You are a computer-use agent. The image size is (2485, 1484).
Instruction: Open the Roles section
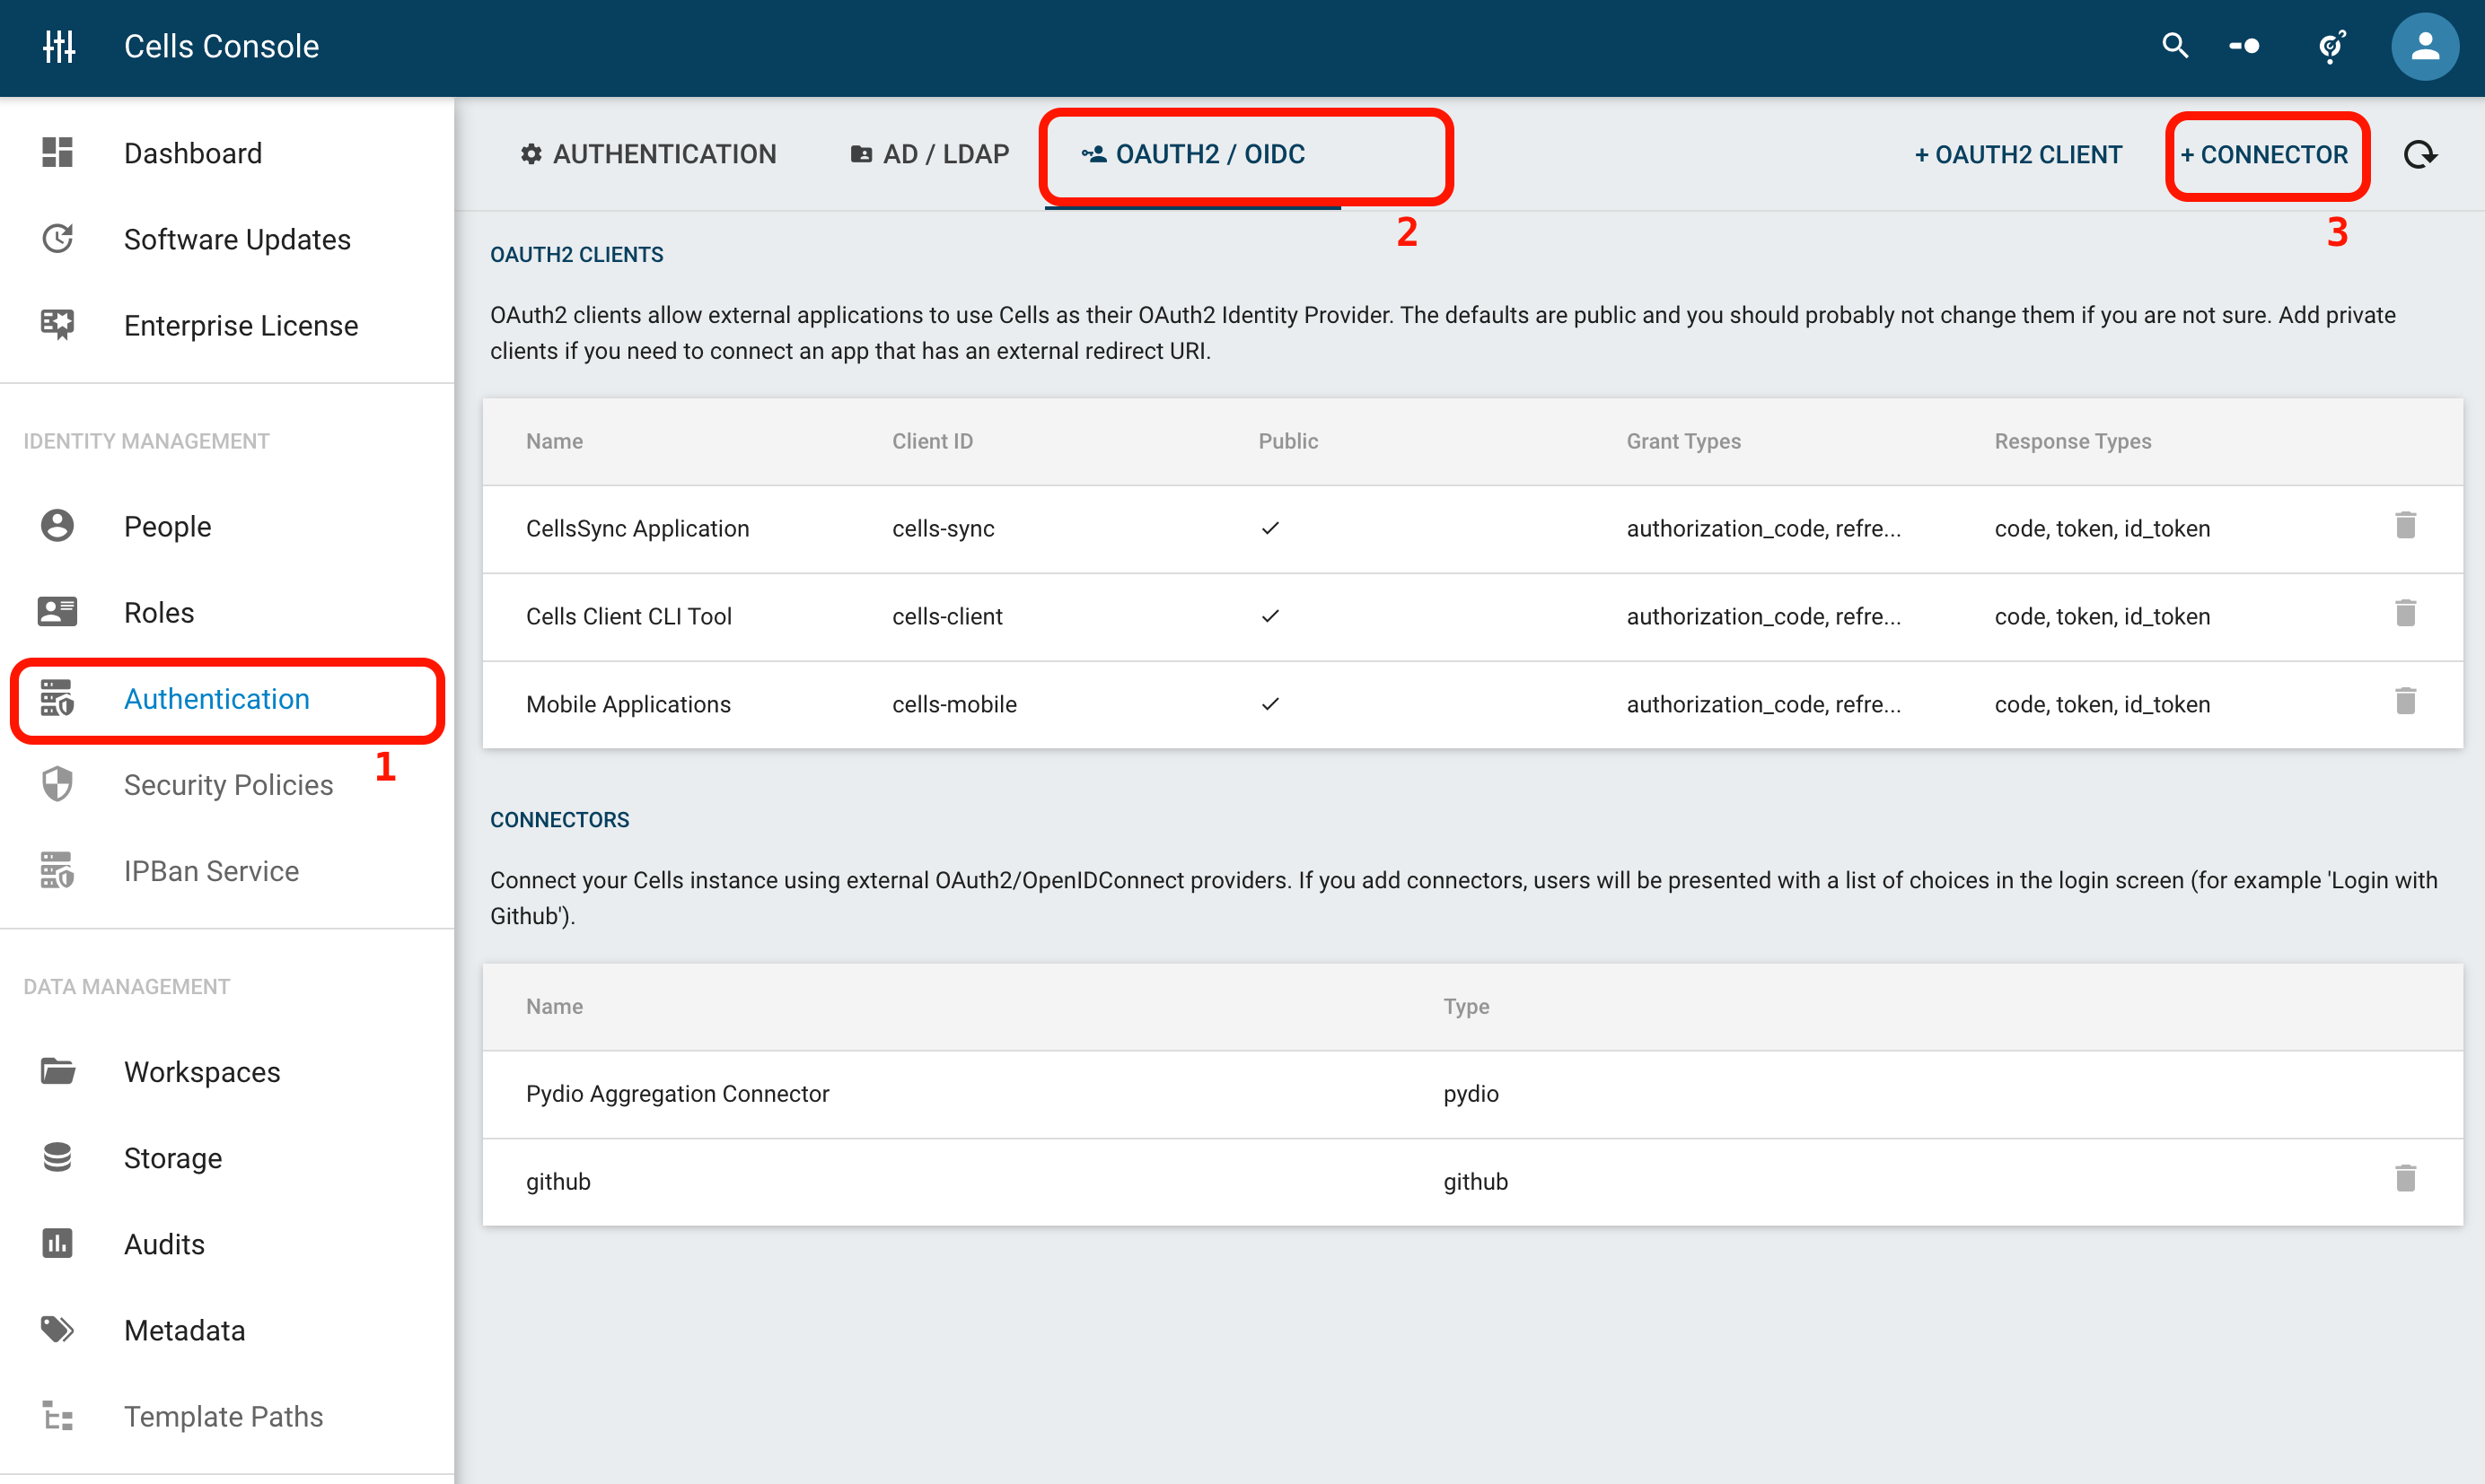click(158, 612)
